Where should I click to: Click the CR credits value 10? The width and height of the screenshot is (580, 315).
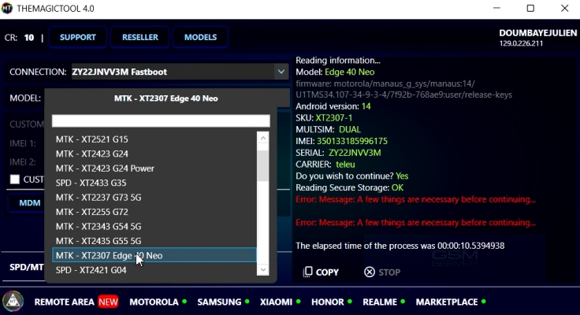(x=29, y=38)
